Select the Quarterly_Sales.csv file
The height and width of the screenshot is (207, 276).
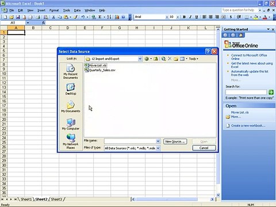pyautogui.click(x=100, y=70)
